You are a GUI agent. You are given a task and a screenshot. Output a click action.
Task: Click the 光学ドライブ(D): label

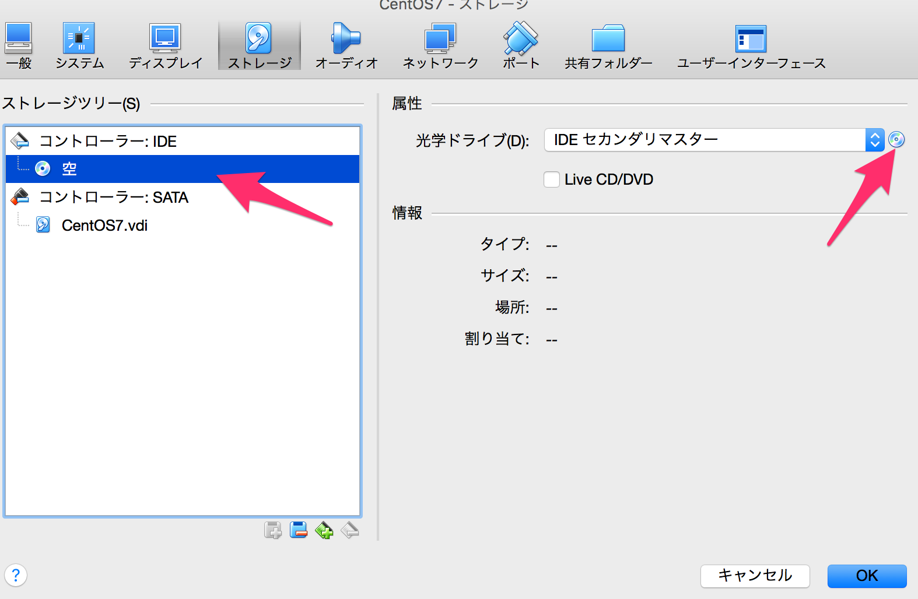pos(472,140)
